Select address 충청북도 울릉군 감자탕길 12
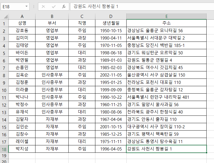214x163 pixels. (166, 90)
